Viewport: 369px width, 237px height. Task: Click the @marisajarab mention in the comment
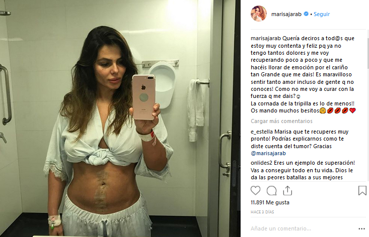pyautogui.click(x=268, y=153)
